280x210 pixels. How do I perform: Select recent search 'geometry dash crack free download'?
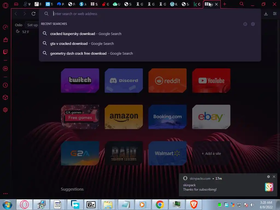point(150,53)
